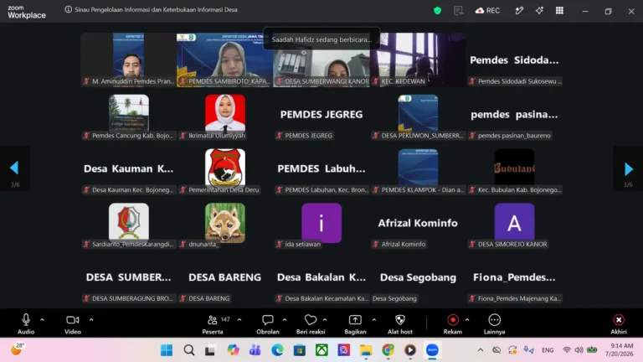
Task: Click the Zoom icon in taskbar
Action: coord(432,350)
